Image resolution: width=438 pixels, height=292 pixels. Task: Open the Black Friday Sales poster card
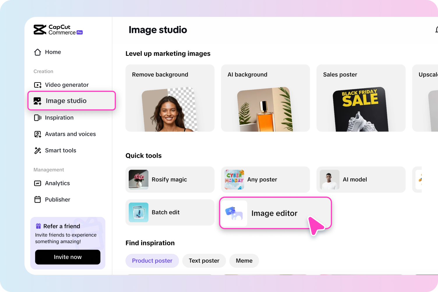pos(361,98)
